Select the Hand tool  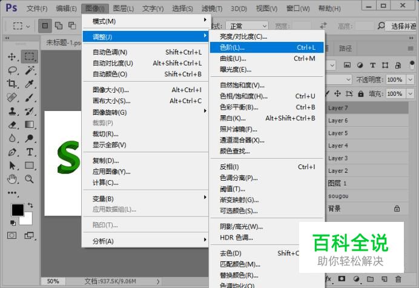click(x=12, y=179)
